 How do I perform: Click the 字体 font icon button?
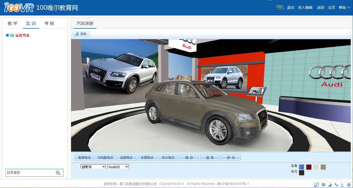pos(81,34)
